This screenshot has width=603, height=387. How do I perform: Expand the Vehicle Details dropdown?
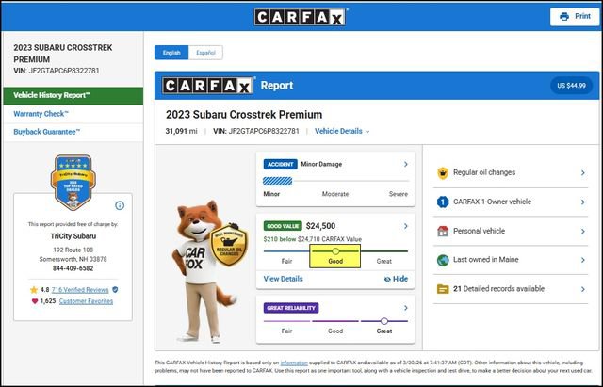pyautogui.click(x=342, y=131)
